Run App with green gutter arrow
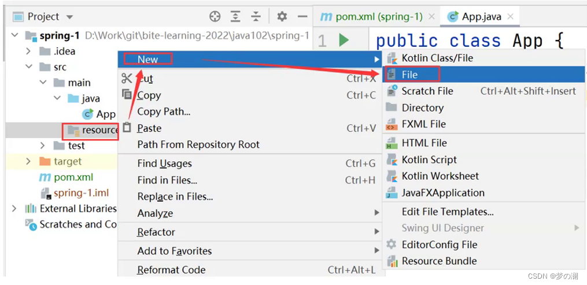The image size is (587, 285). (344, 40)
